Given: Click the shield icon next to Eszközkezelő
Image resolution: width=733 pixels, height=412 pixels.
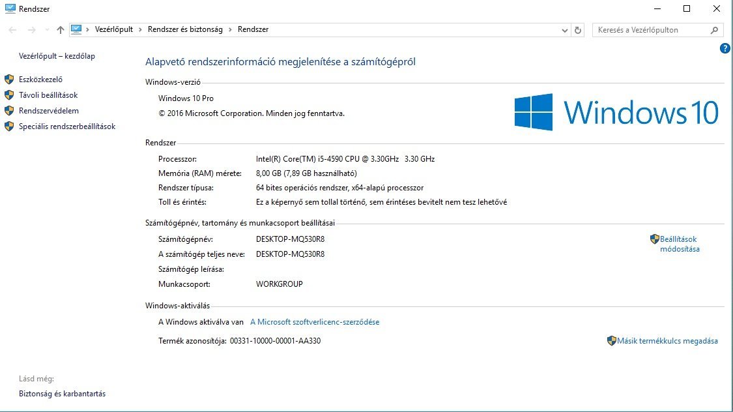Looking at the screenshot, I should click(9, 80).
